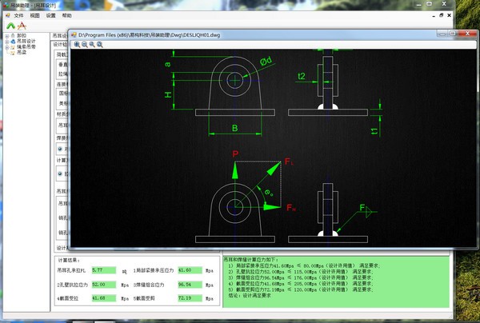
Task: Expand the 吊耳设计 tree node
Action: (x=6, y=42)
